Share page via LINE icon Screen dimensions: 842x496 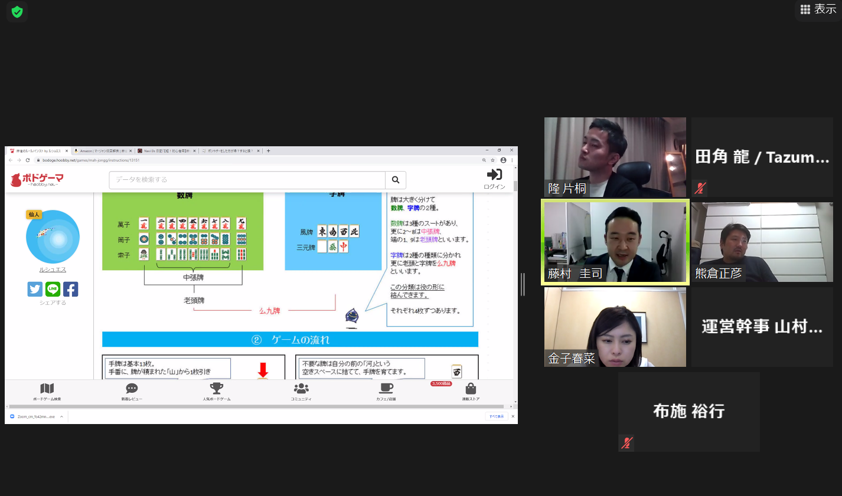[53, 289]
